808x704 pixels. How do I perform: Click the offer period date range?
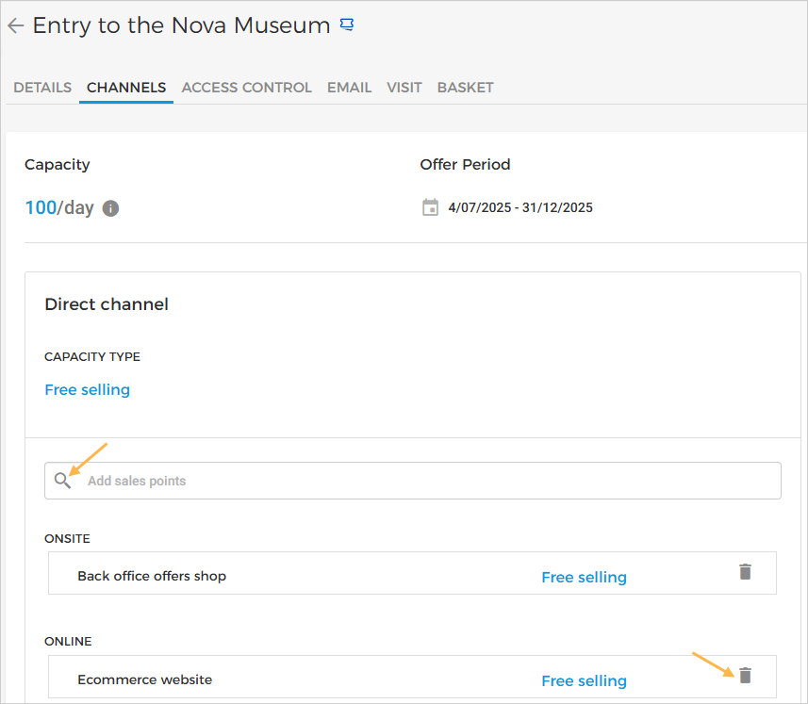click(520, 207)
